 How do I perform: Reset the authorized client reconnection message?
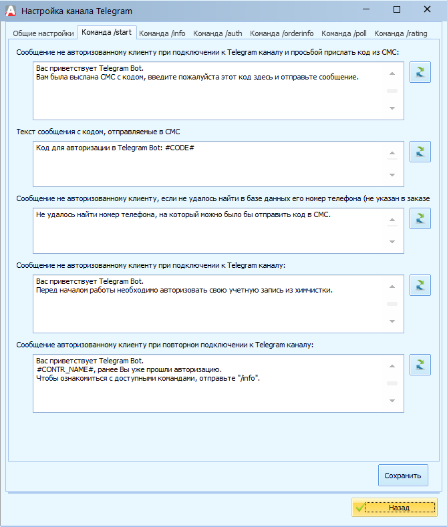[420, 365]
